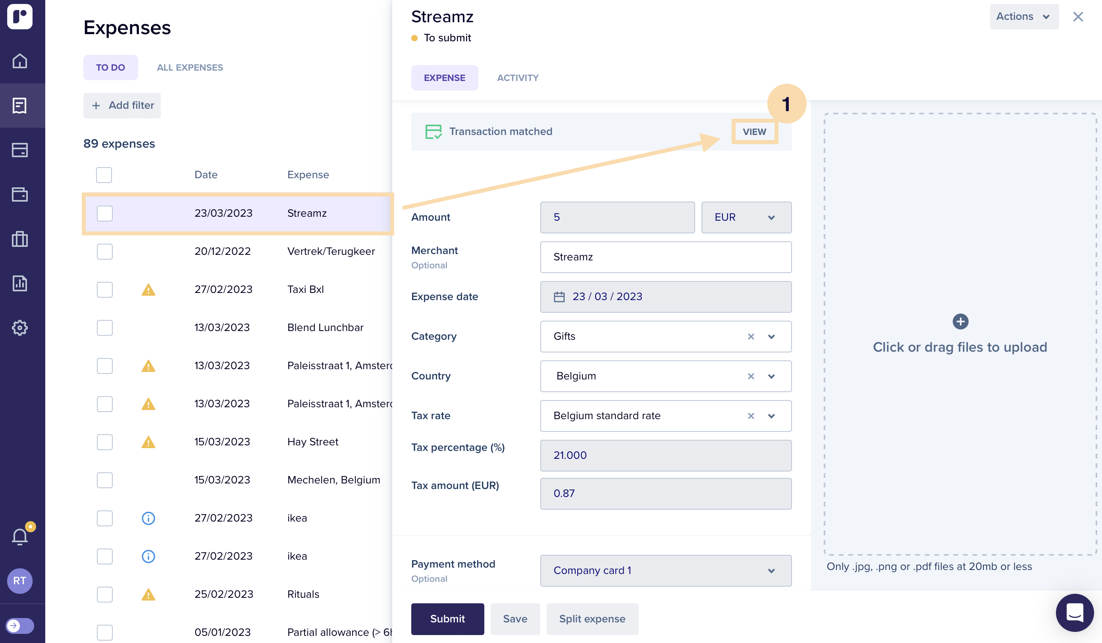Expand the EUR currency dropdown

tap(746, 217)
